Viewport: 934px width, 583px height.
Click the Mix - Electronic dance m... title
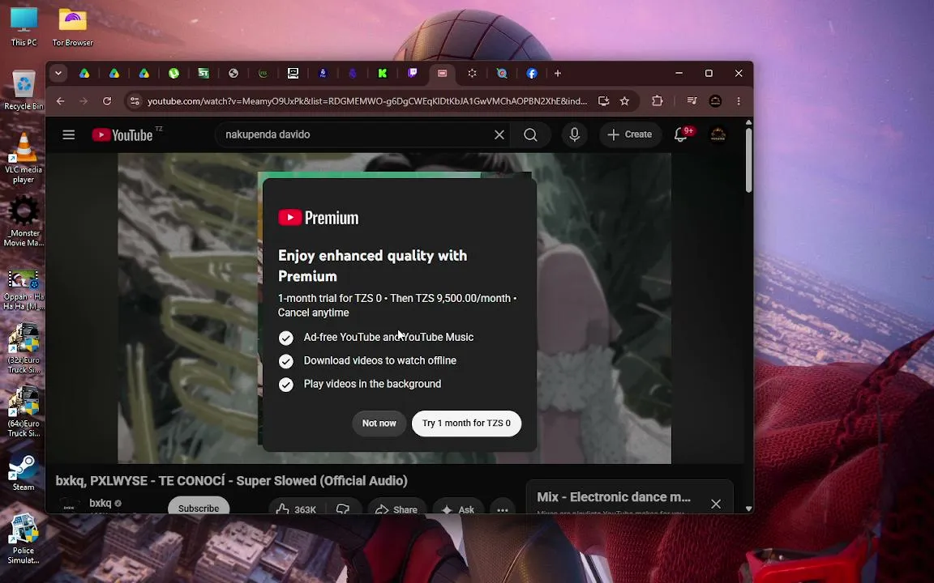614,496
